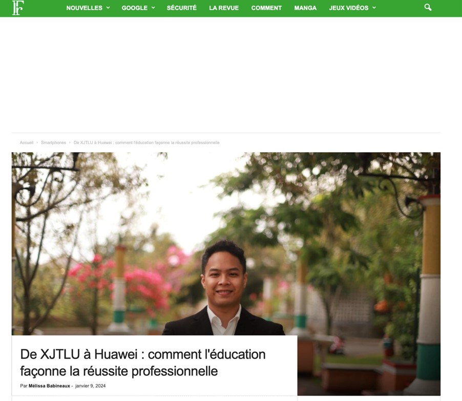Click the janvier 9, 2024 publication date
The image size is (462, 401).
90,386
